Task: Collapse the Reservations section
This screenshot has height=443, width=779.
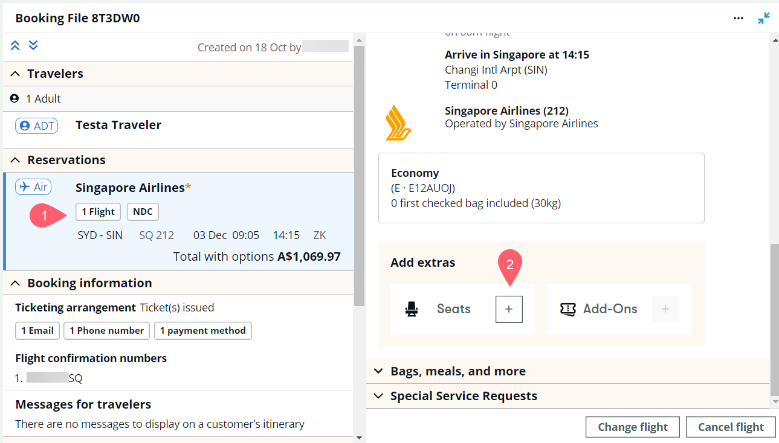Action: point(16,160)
